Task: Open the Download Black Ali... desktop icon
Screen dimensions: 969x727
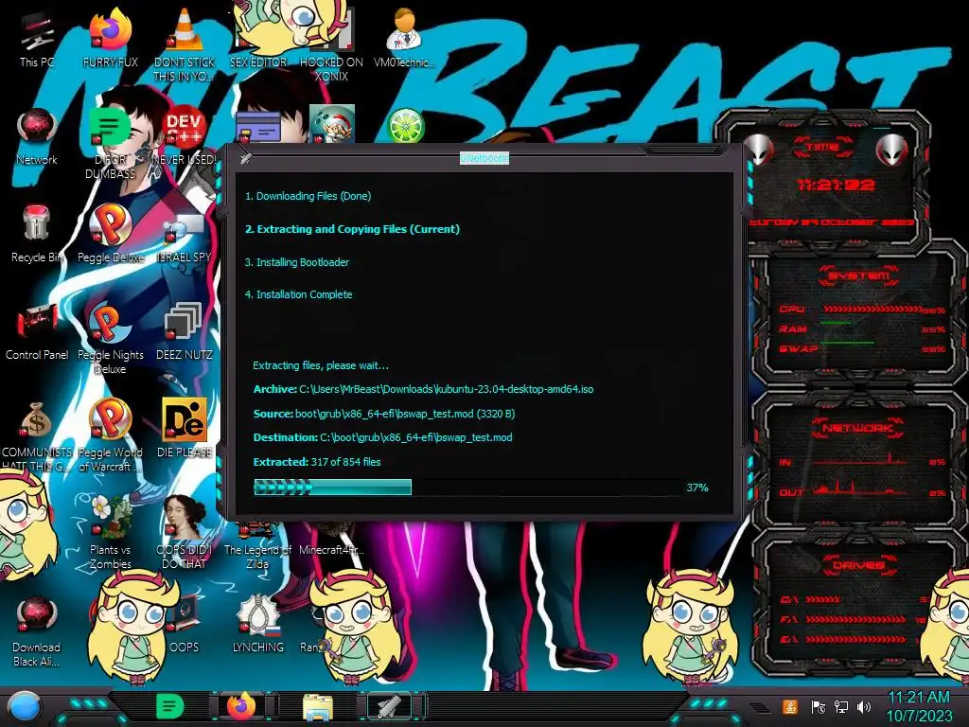Action: coord(37,633)
